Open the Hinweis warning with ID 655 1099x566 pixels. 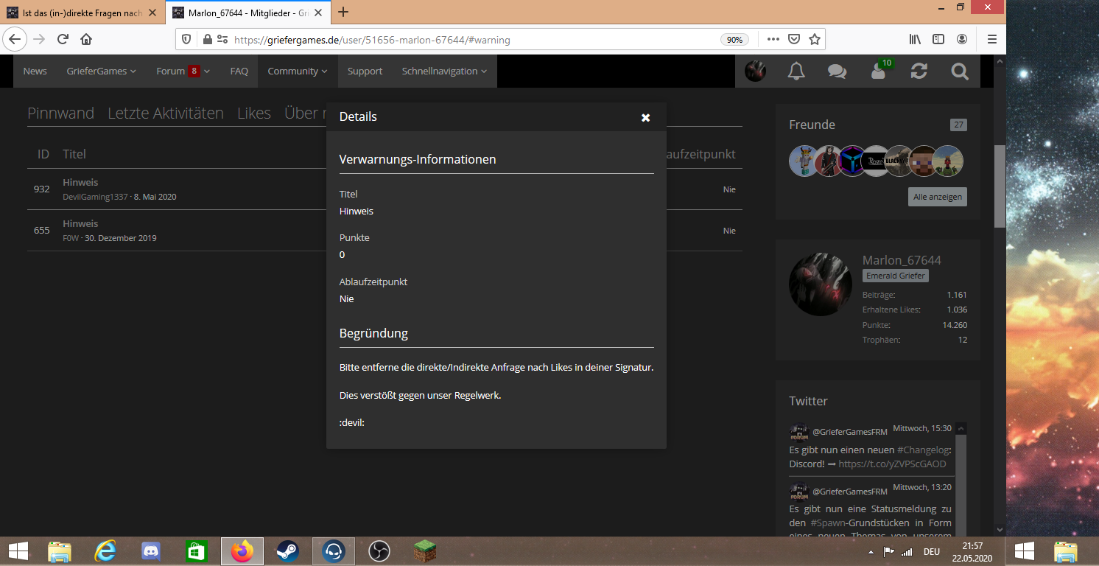tap(80, 223)
